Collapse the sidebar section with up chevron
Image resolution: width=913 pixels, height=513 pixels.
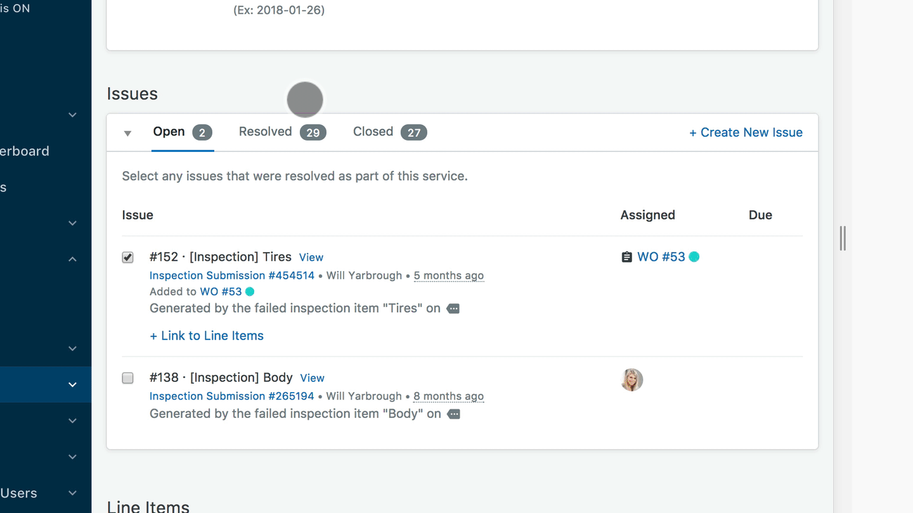pos(72,259)
